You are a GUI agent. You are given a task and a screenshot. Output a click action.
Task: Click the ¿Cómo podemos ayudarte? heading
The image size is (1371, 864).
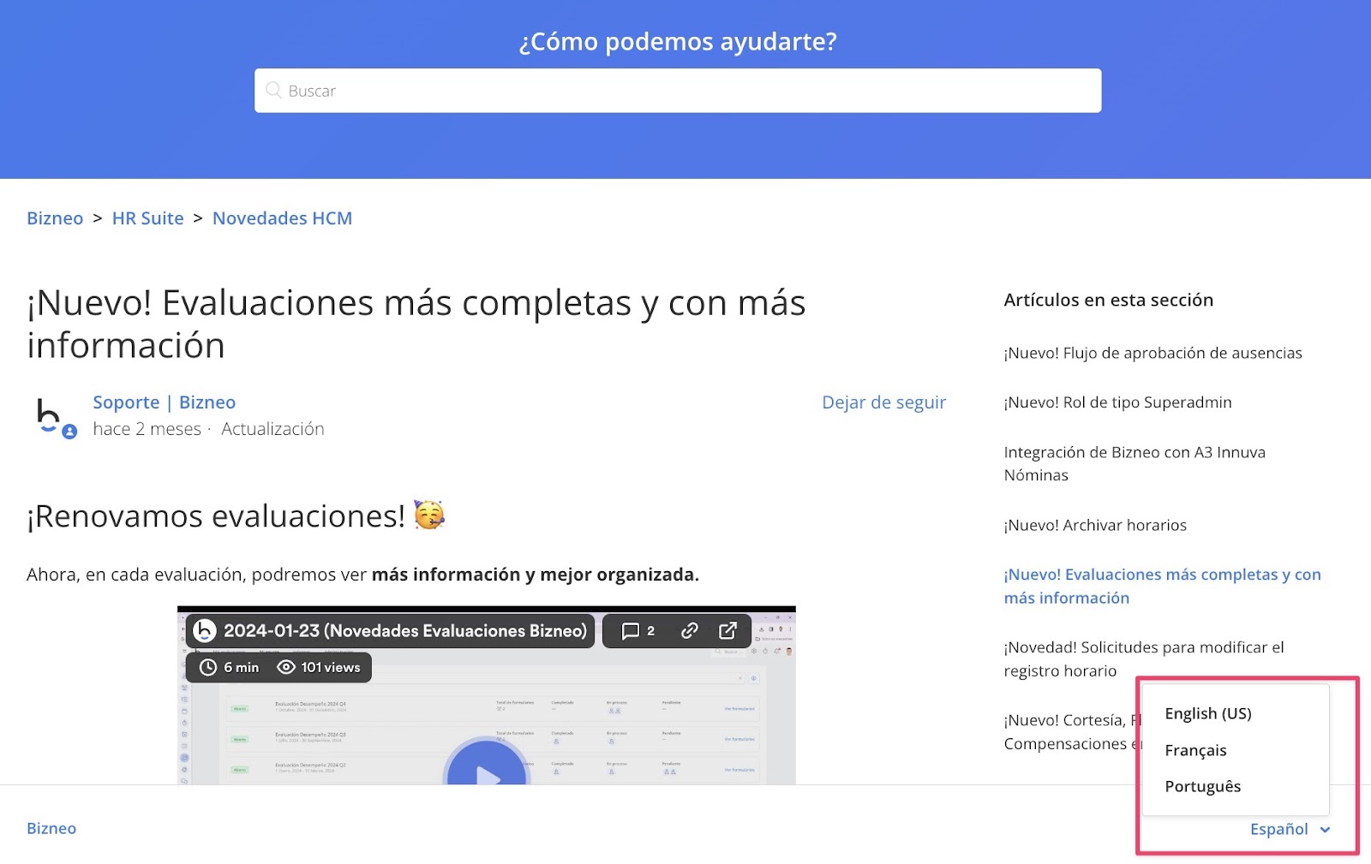pyautogui.click(x=678, y=41)
